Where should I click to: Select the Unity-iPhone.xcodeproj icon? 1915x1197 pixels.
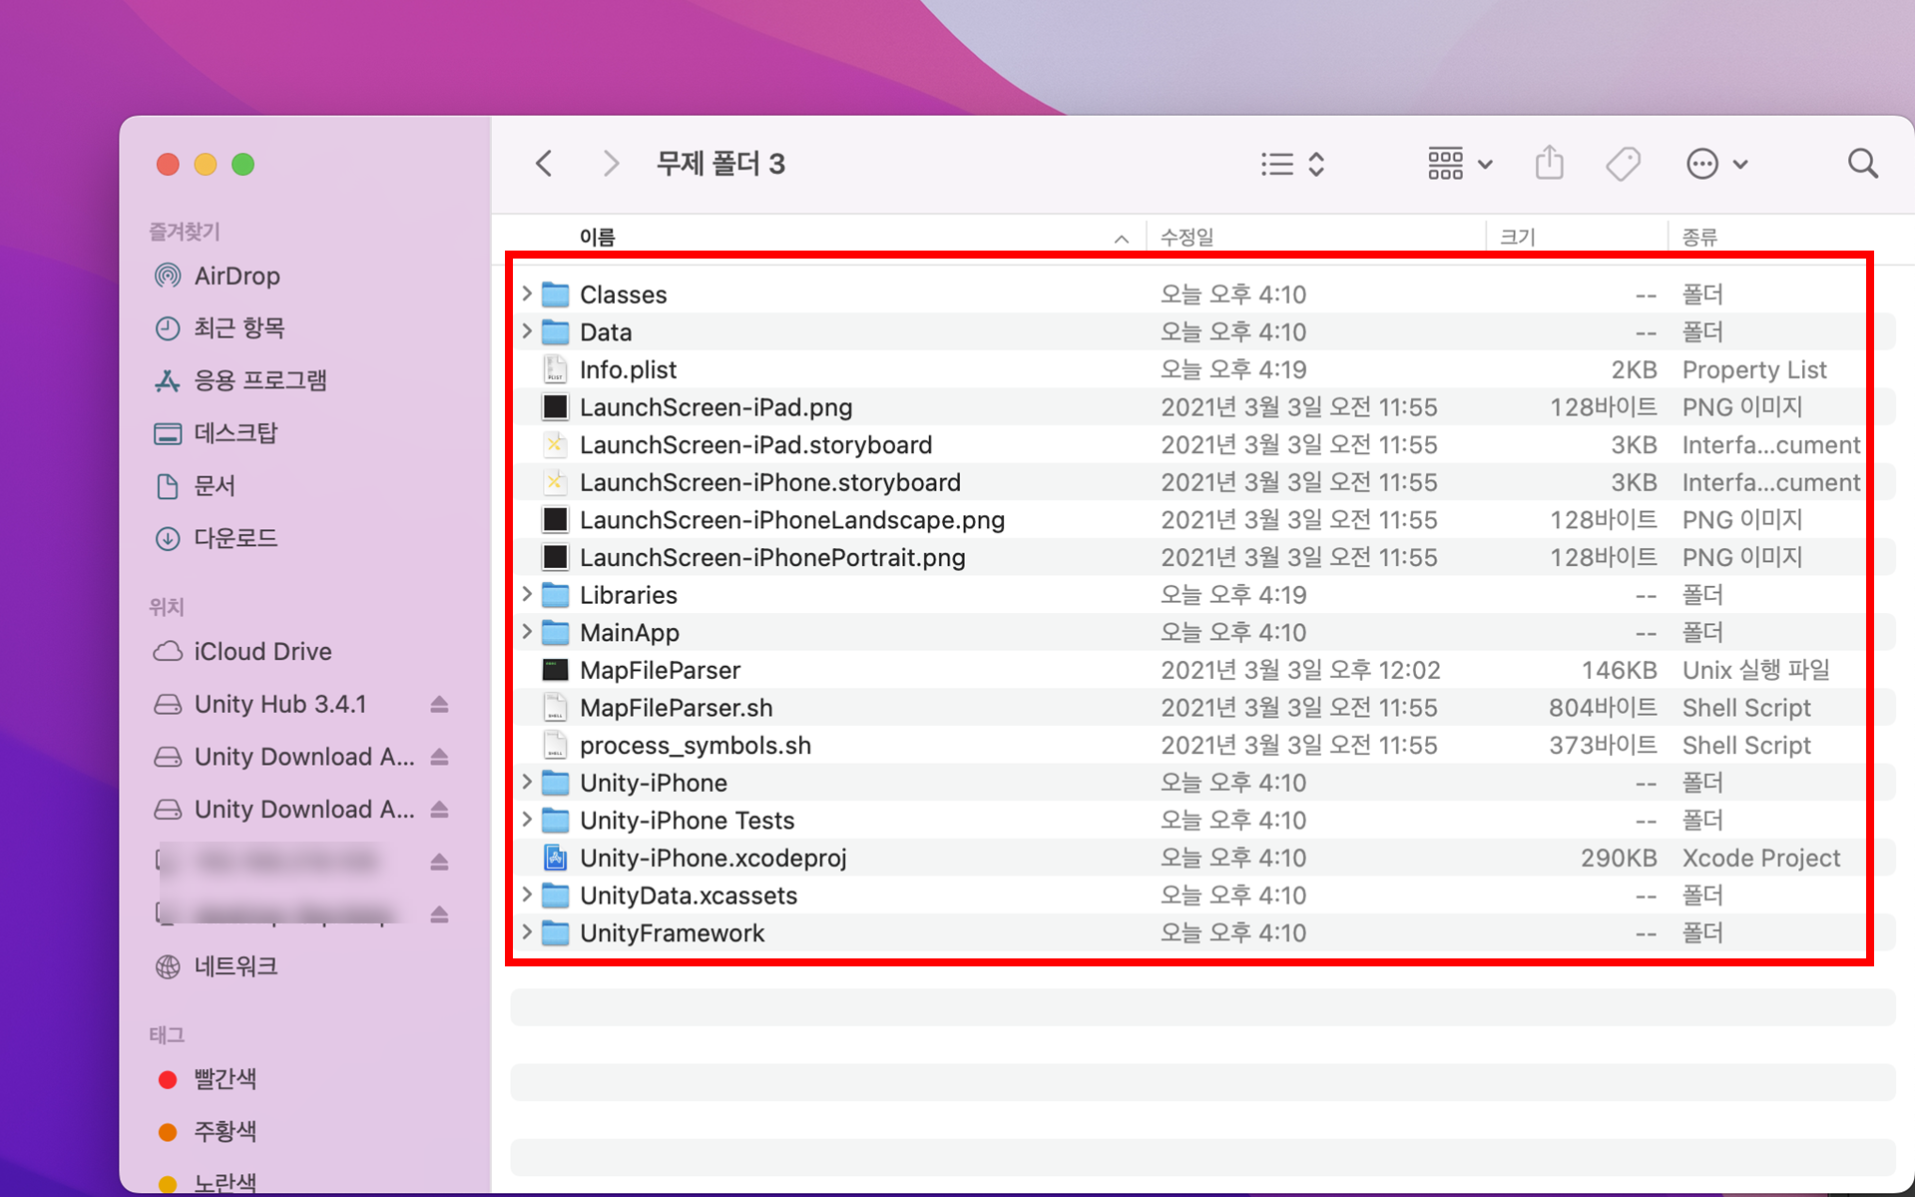(x=555, y=858)
